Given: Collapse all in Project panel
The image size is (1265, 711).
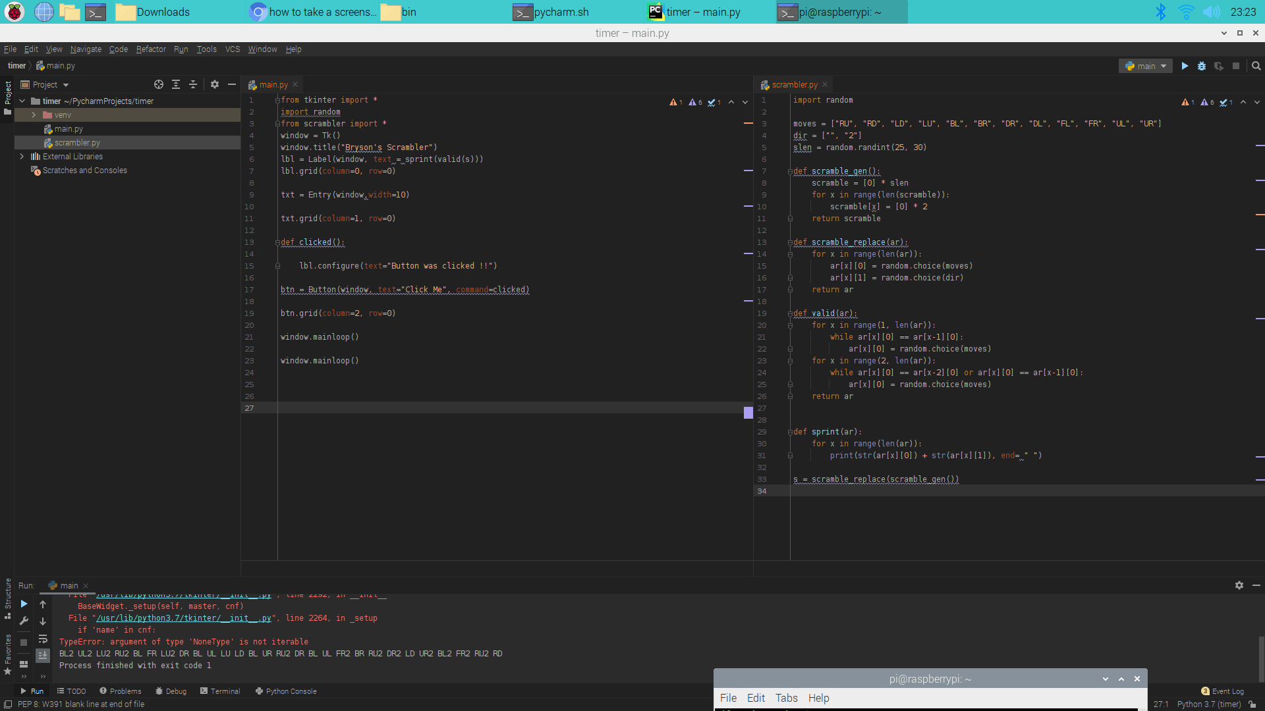Looking at the screenshot, I should coord(193,84).
